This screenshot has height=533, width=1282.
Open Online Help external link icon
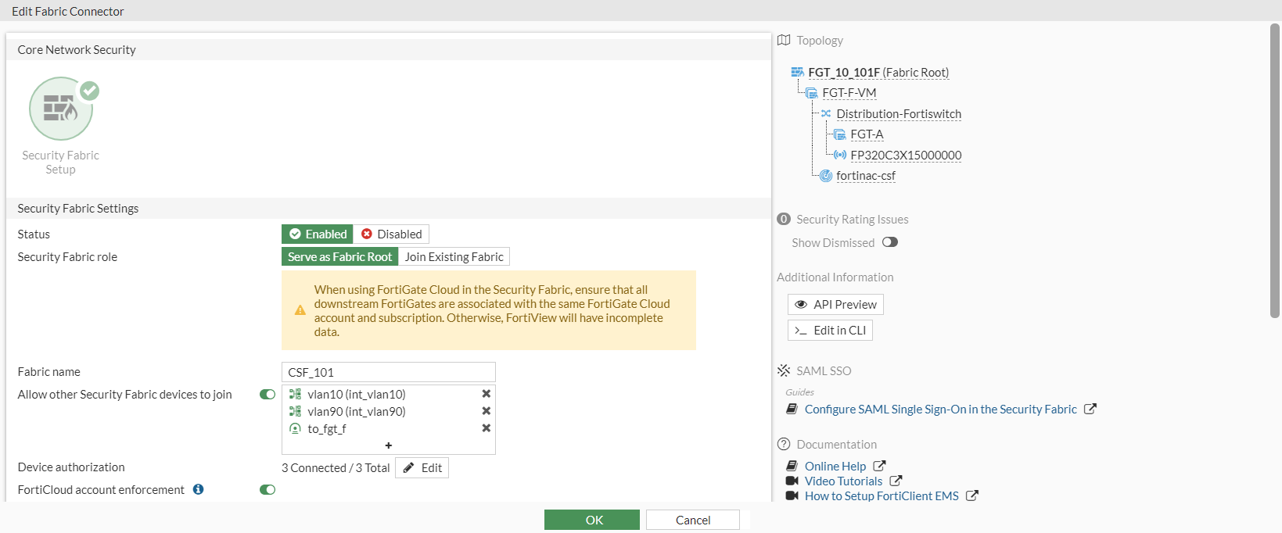(880, 466)
